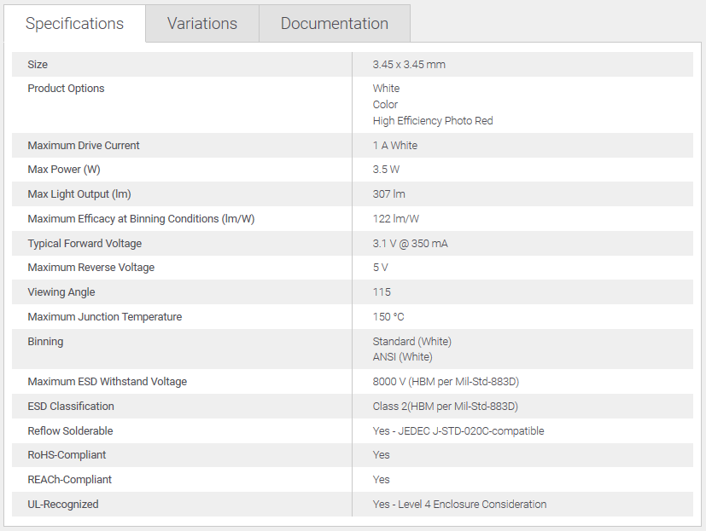Screen dimensions: 706x531
Task: Select the Viewing Angle label
Action: click(61, 292)
